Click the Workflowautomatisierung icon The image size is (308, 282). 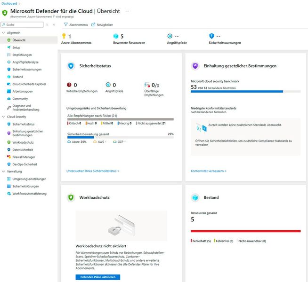point(9,194)
